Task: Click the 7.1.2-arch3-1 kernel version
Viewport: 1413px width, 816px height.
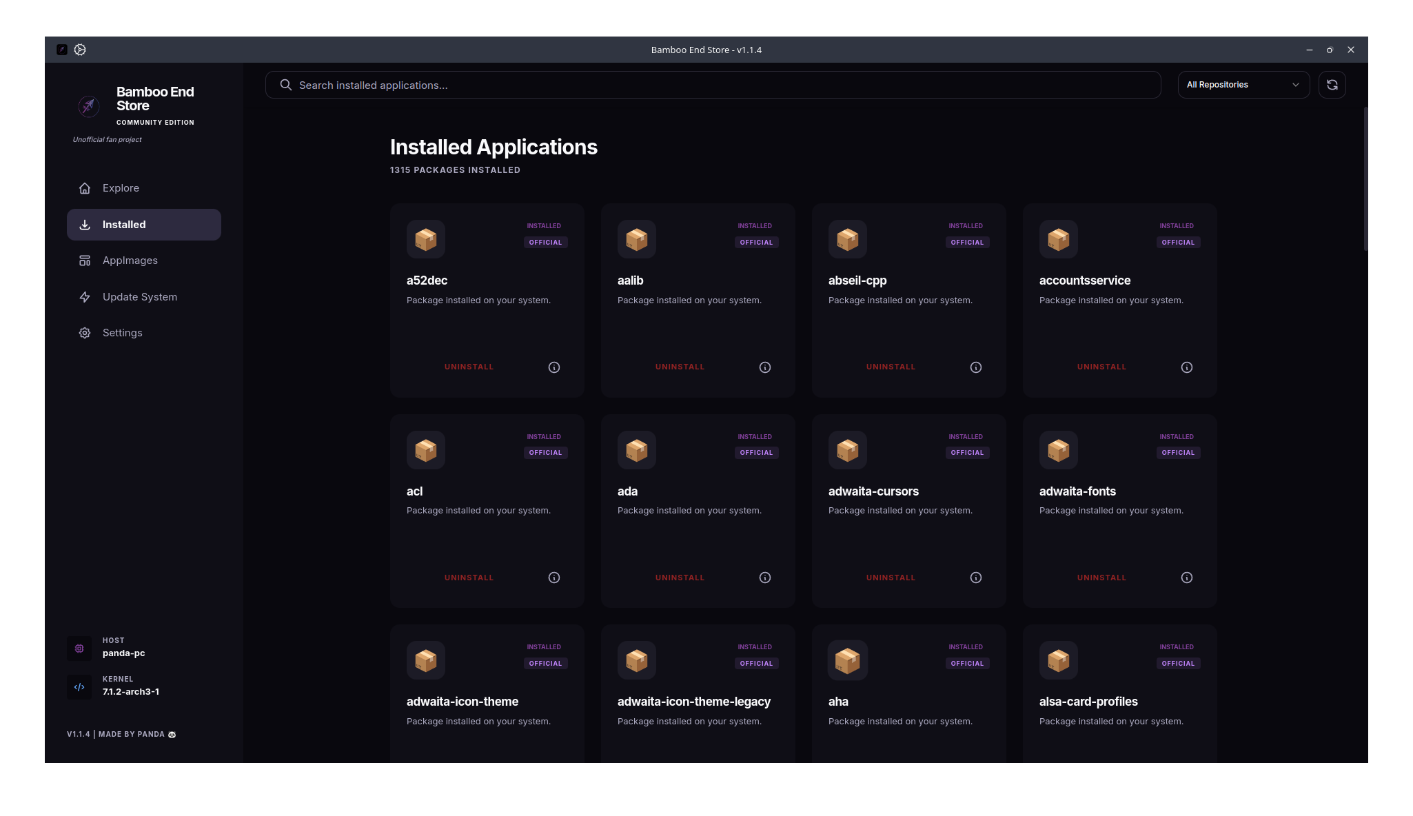Action: [131, 692]
